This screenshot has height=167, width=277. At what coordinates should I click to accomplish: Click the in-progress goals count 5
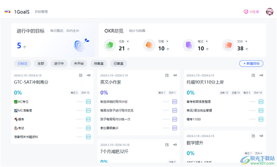(x=19, y=45)
